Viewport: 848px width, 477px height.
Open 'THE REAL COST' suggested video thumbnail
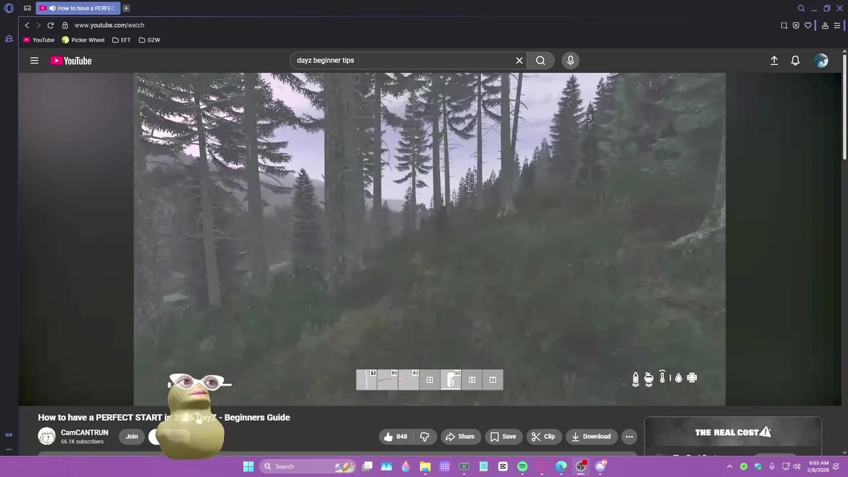(733, 436)
